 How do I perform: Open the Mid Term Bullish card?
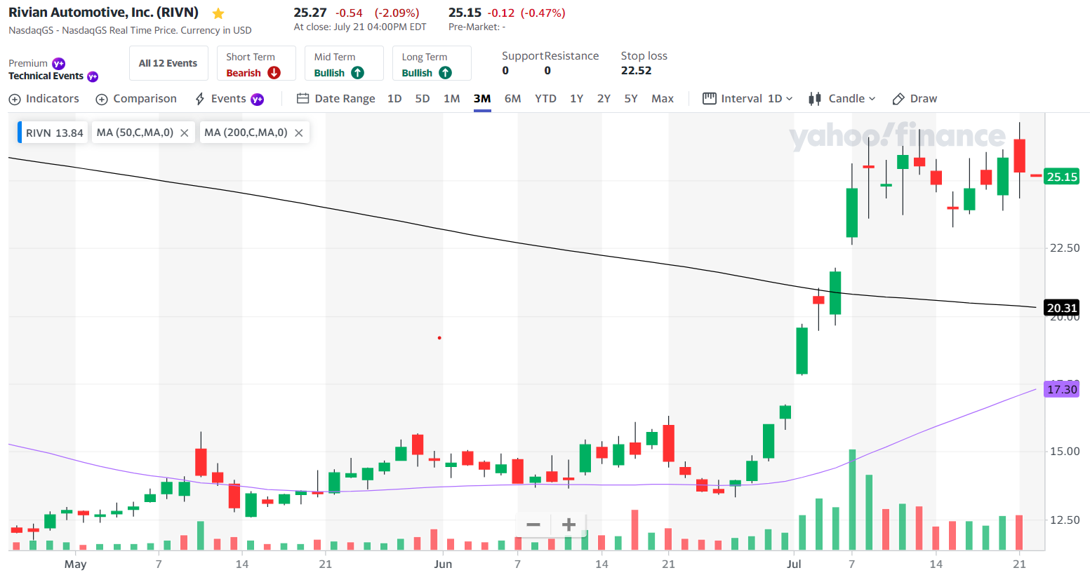(344, 64)
